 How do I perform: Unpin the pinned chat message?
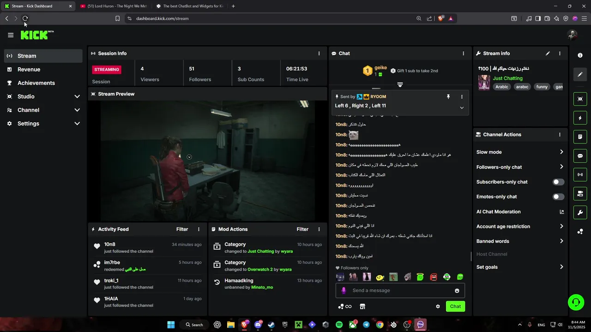[x=448, y=97]
